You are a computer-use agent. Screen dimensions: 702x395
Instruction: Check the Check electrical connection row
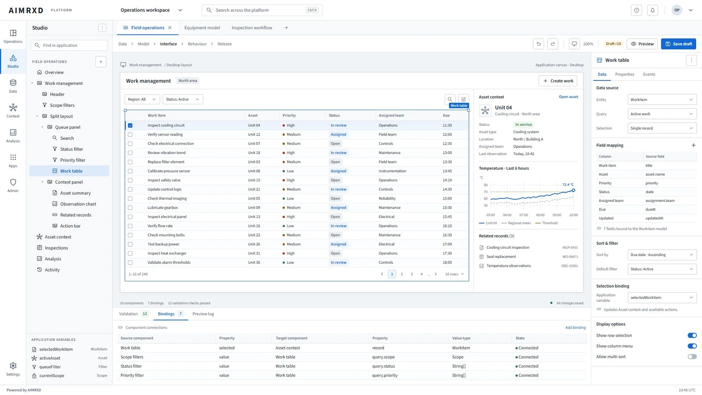tap(130, 144)
